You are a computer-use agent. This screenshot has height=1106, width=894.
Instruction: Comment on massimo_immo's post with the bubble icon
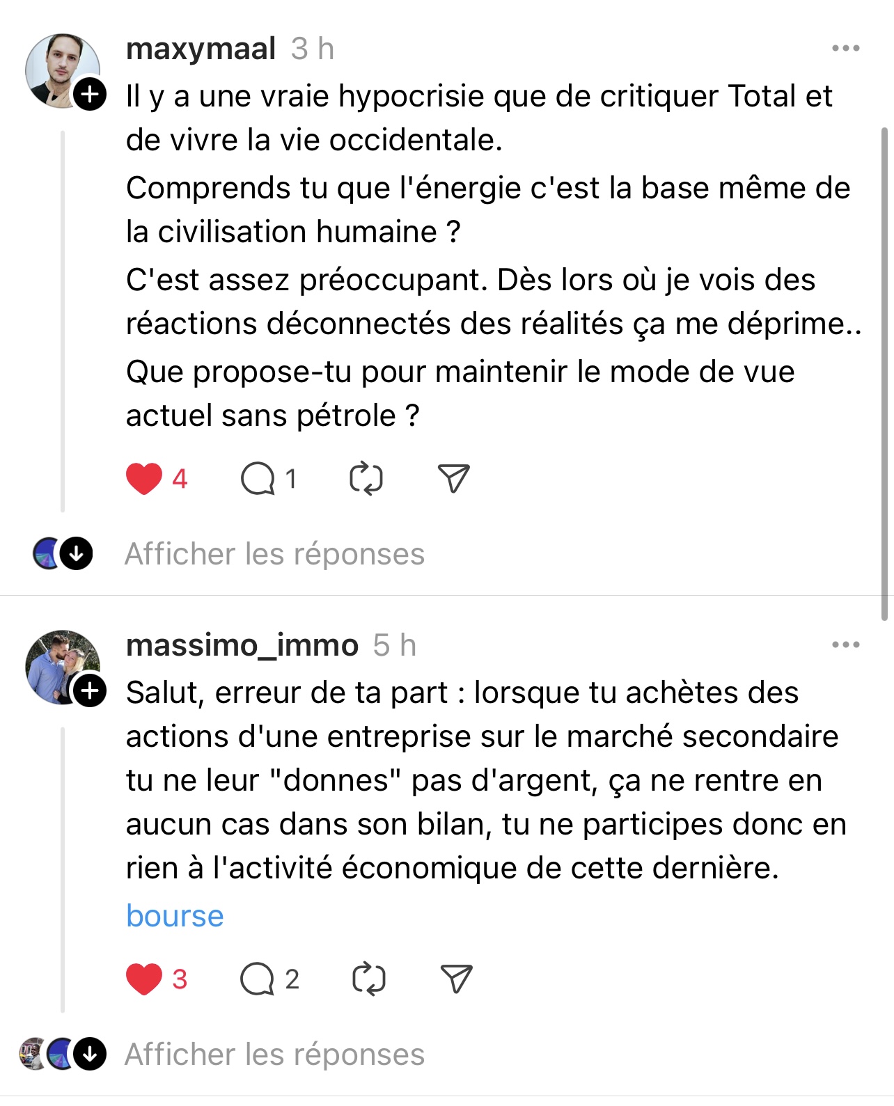click(x=258, y=979)
